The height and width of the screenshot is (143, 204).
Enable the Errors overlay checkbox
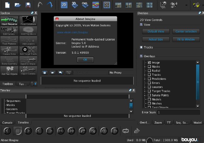149,83
